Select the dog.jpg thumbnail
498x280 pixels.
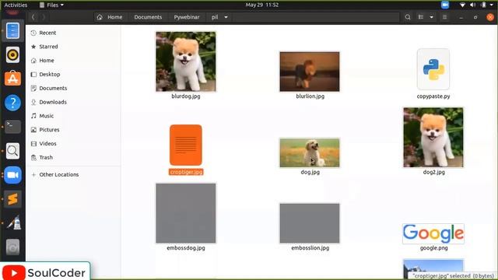click(310, 153)
